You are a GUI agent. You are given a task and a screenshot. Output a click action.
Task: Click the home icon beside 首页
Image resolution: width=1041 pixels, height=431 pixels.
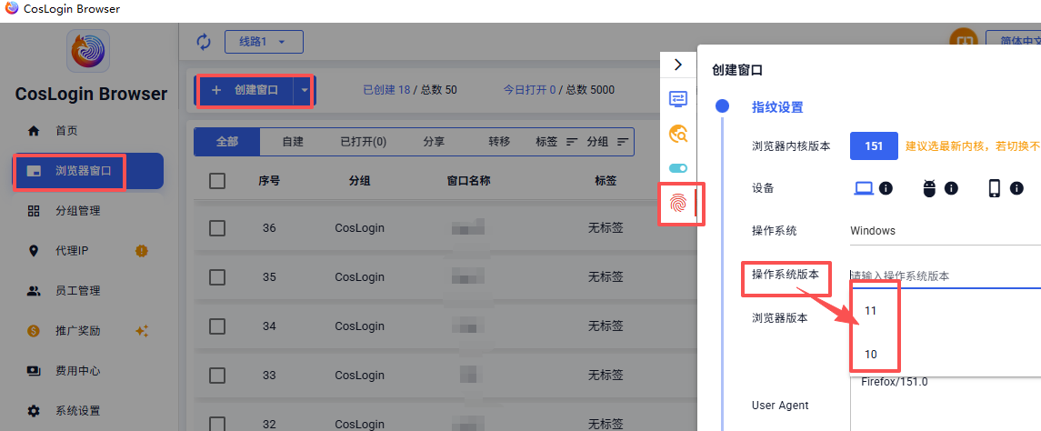click(x=34, y=131)
